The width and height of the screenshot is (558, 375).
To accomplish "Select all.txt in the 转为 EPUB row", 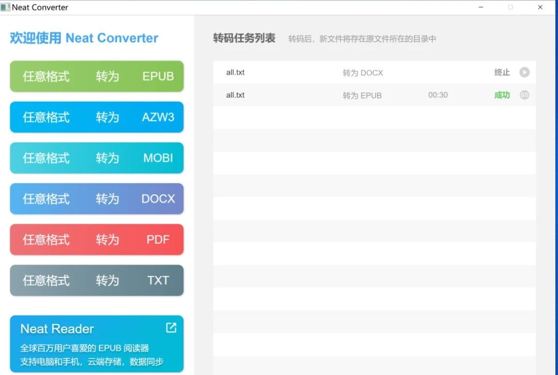I will click(235, 95).
